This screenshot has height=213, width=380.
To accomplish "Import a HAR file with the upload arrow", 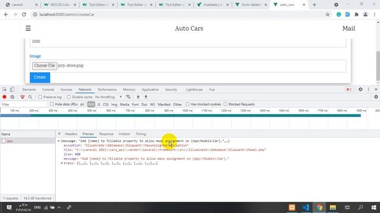I will click(x=138, y=97).
